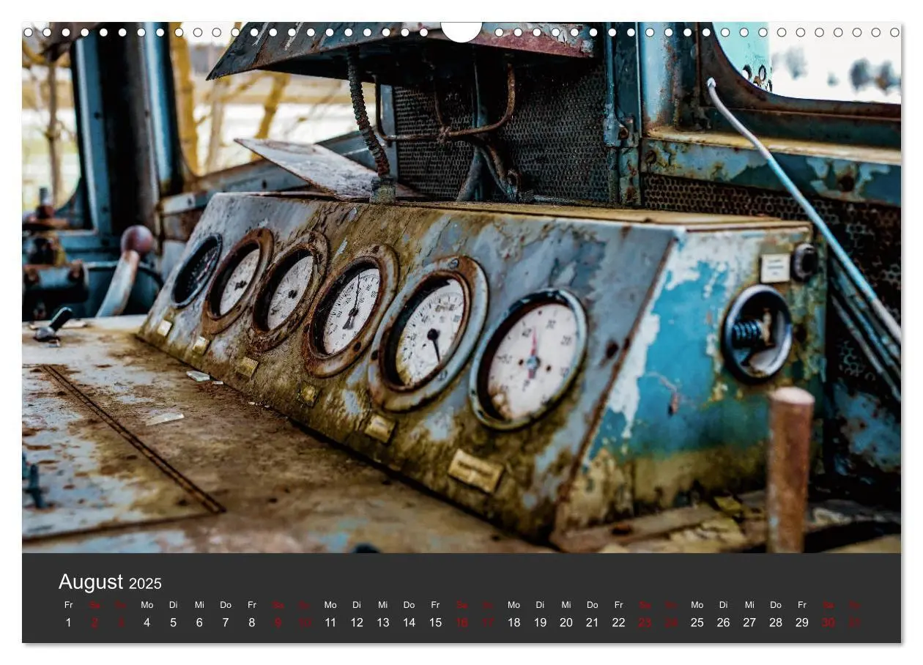Select date 29 under Fr
This screenshot has width=923, height=665.
coord(801,623)
